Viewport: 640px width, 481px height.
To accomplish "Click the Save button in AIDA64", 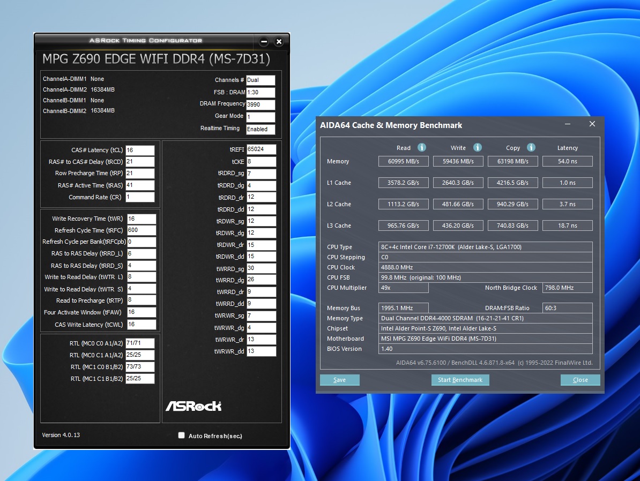I will pos(340,380).
